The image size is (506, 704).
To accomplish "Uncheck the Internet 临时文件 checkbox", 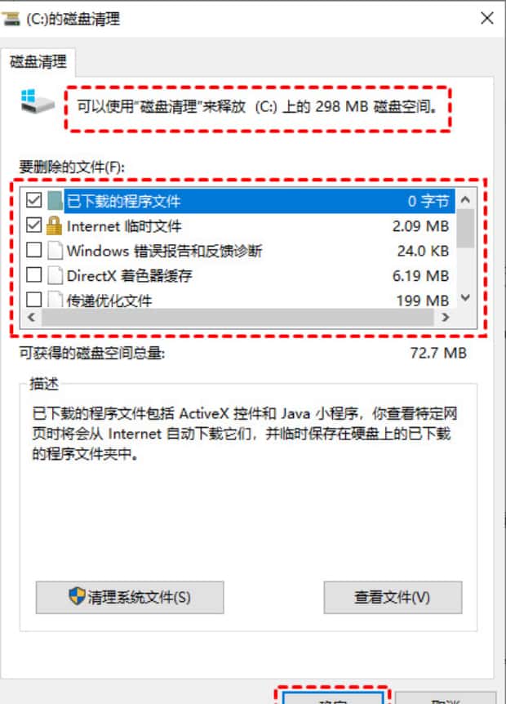I will pos(34,225).
